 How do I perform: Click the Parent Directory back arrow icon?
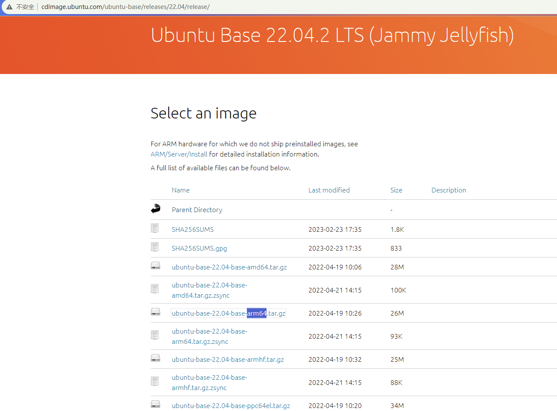155,208
